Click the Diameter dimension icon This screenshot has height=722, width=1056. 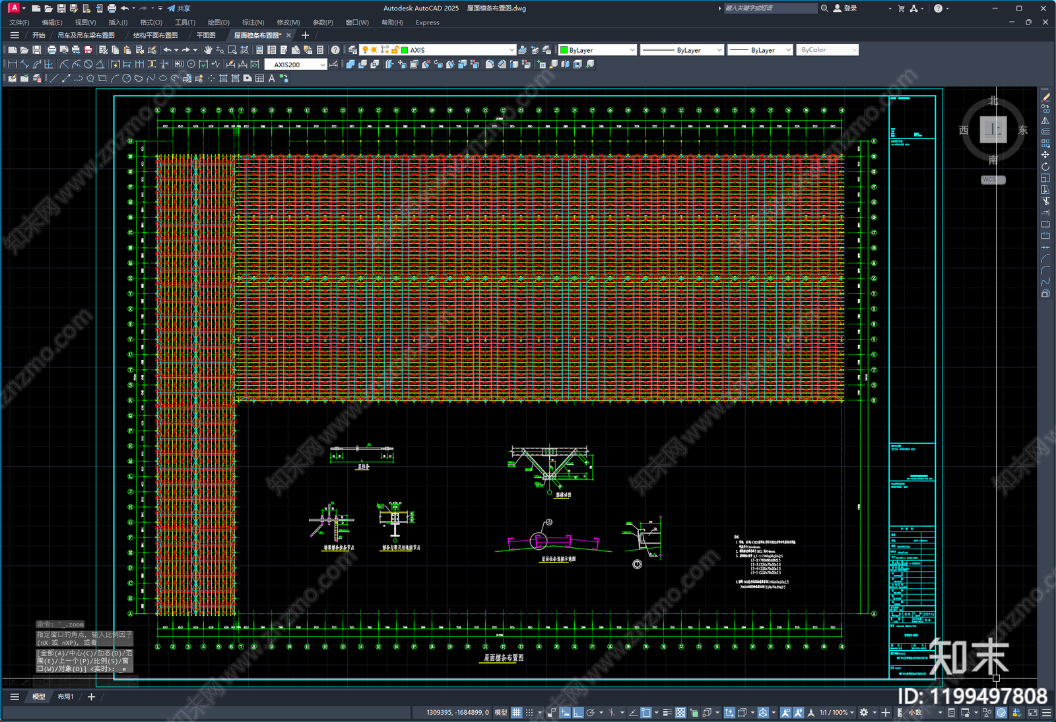[88, 65]
